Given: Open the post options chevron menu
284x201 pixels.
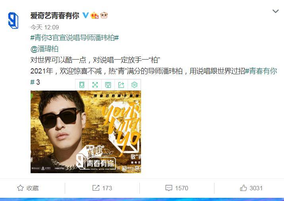Looking at the screenshot, I should pyautogui.click(x=275, y=12).
